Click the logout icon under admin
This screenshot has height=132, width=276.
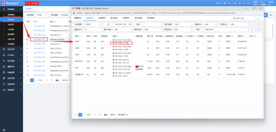click(x=269, y=5)
